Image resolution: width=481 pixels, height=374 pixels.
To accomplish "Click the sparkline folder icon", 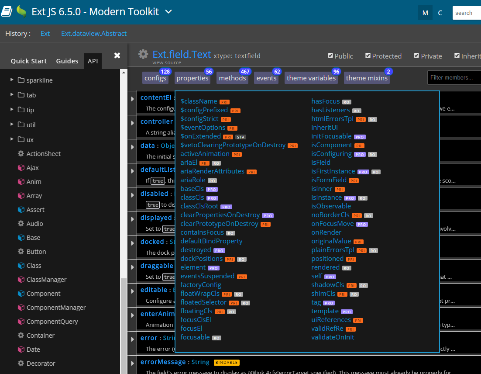I will tap(21, 80).
